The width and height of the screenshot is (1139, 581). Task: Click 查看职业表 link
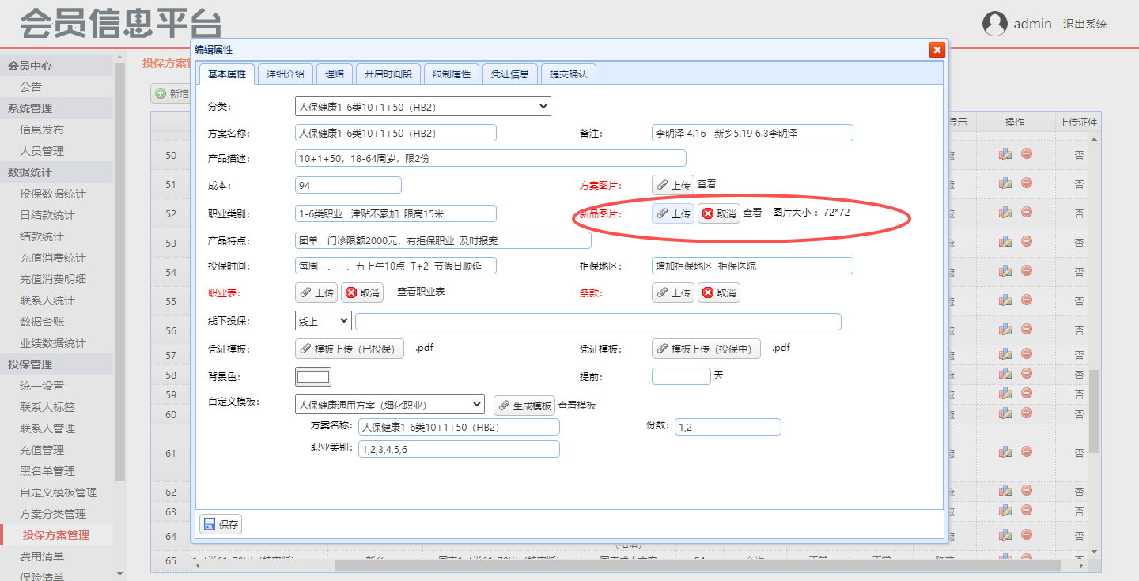[421, 292]
